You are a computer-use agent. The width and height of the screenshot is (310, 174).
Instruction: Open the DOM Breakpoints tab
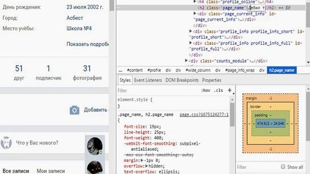182,80
